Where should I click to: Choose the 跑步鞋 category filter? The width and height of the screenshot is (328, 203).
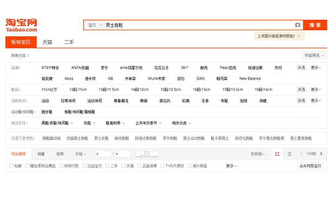pos(47,112)
